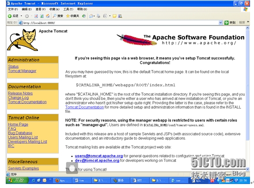Viewport: 254px width, 188px height.
Task: Open the Tomcat Manager link
Action: click(x=22, y=71)
